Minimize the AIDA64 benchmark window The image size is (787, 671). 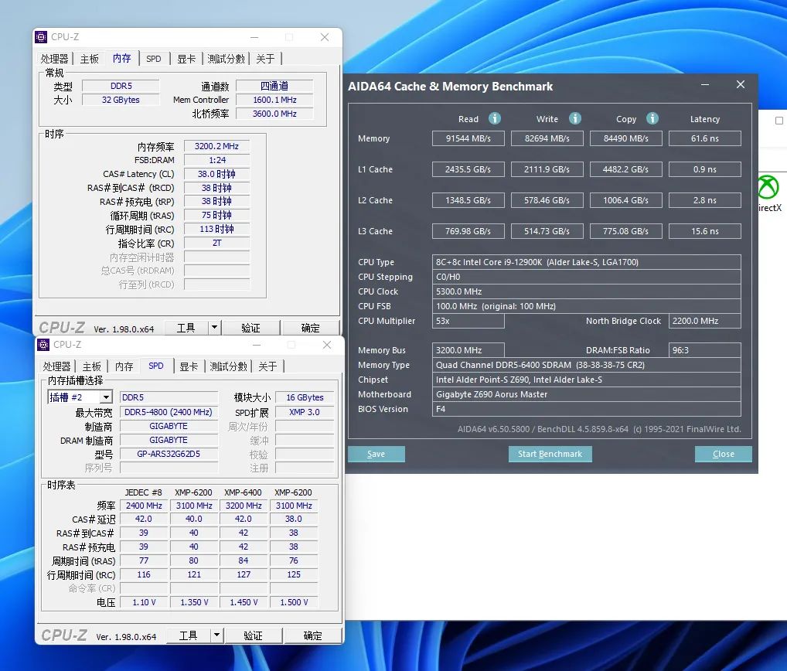705,85
